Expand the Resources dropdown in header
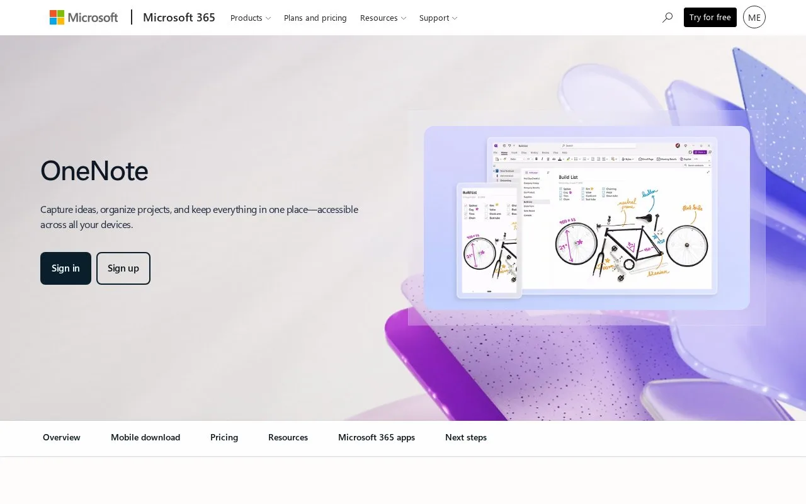 tap(383, 18)
